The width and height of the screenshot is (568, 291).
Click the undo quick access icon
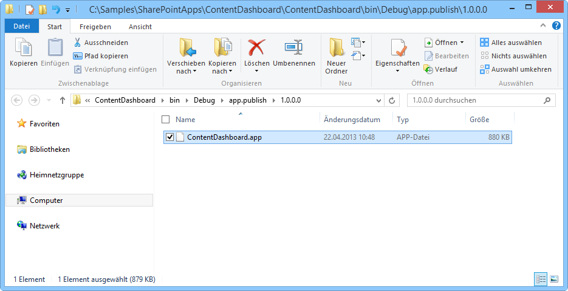(56, 10)
